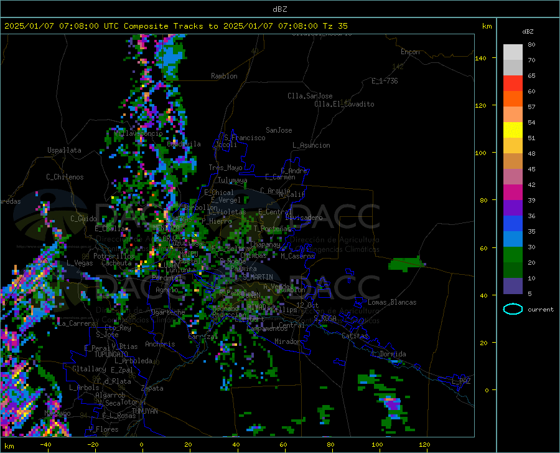Click the 'Chapanay' map label

(265, 244)
